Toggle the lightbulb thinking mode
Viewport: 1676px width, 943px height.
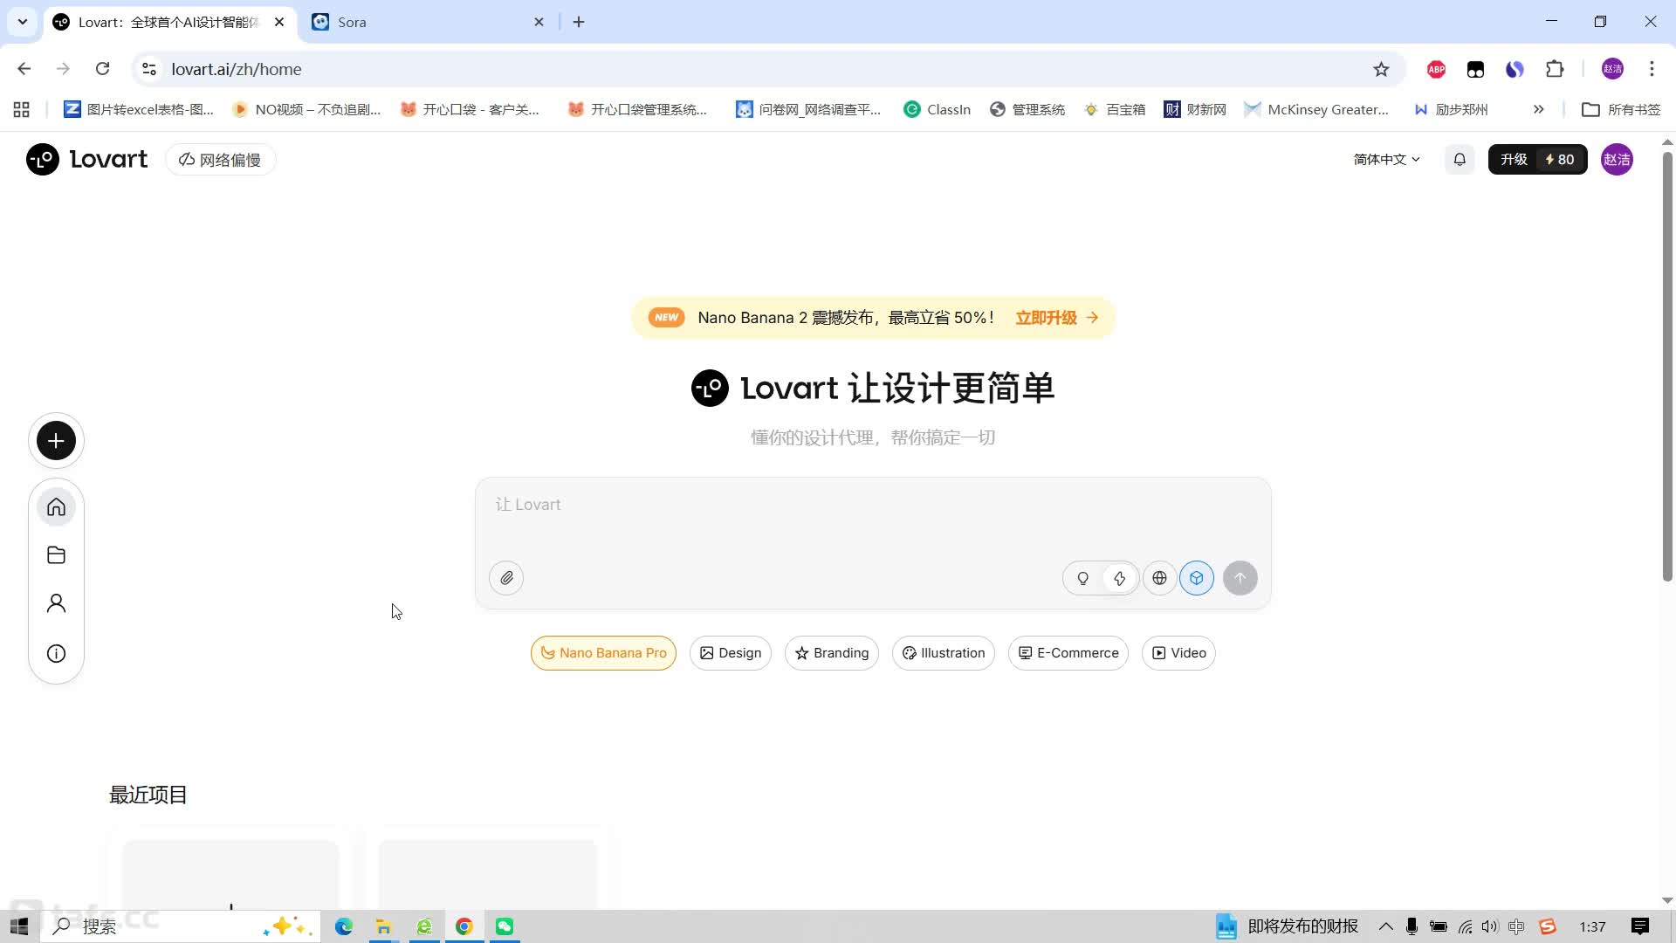[1082, 578]
